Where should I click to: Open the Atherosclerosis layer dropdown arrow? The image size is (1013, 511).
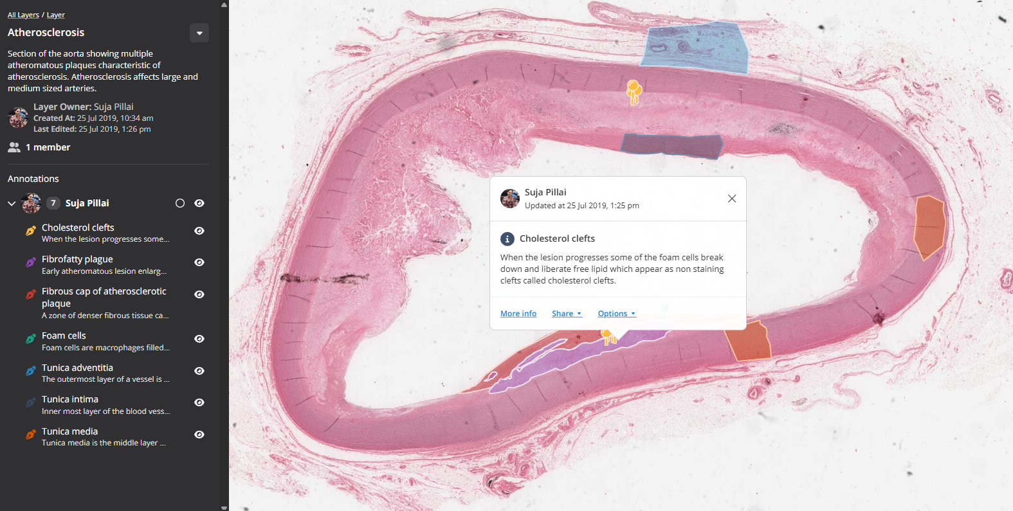pyautogui.click(x=199, y=33)
